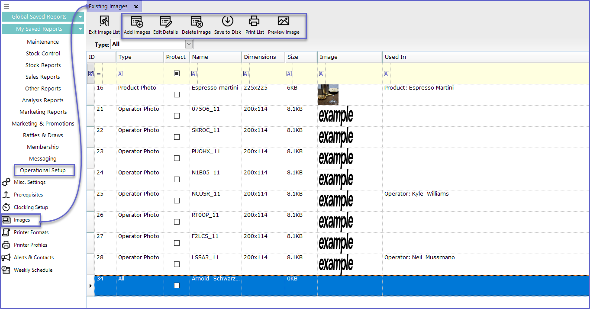
Task: Exit the image list
Action: (x=104, y=22)
